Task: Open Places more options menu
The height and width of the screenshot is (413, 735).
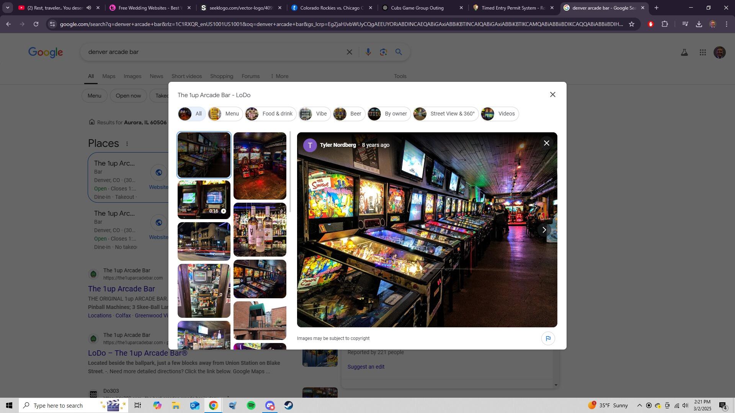Action: click(x=127, y=144)
